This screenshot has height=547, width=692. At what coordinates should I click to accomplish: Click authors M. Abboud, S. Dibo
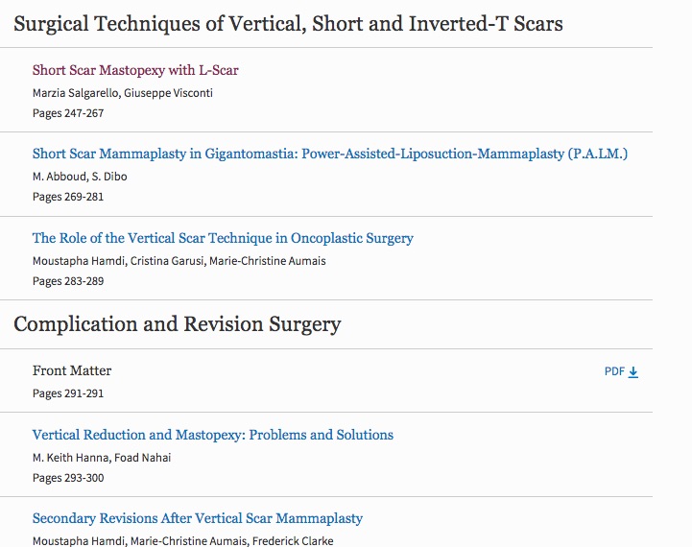[80, 177]
